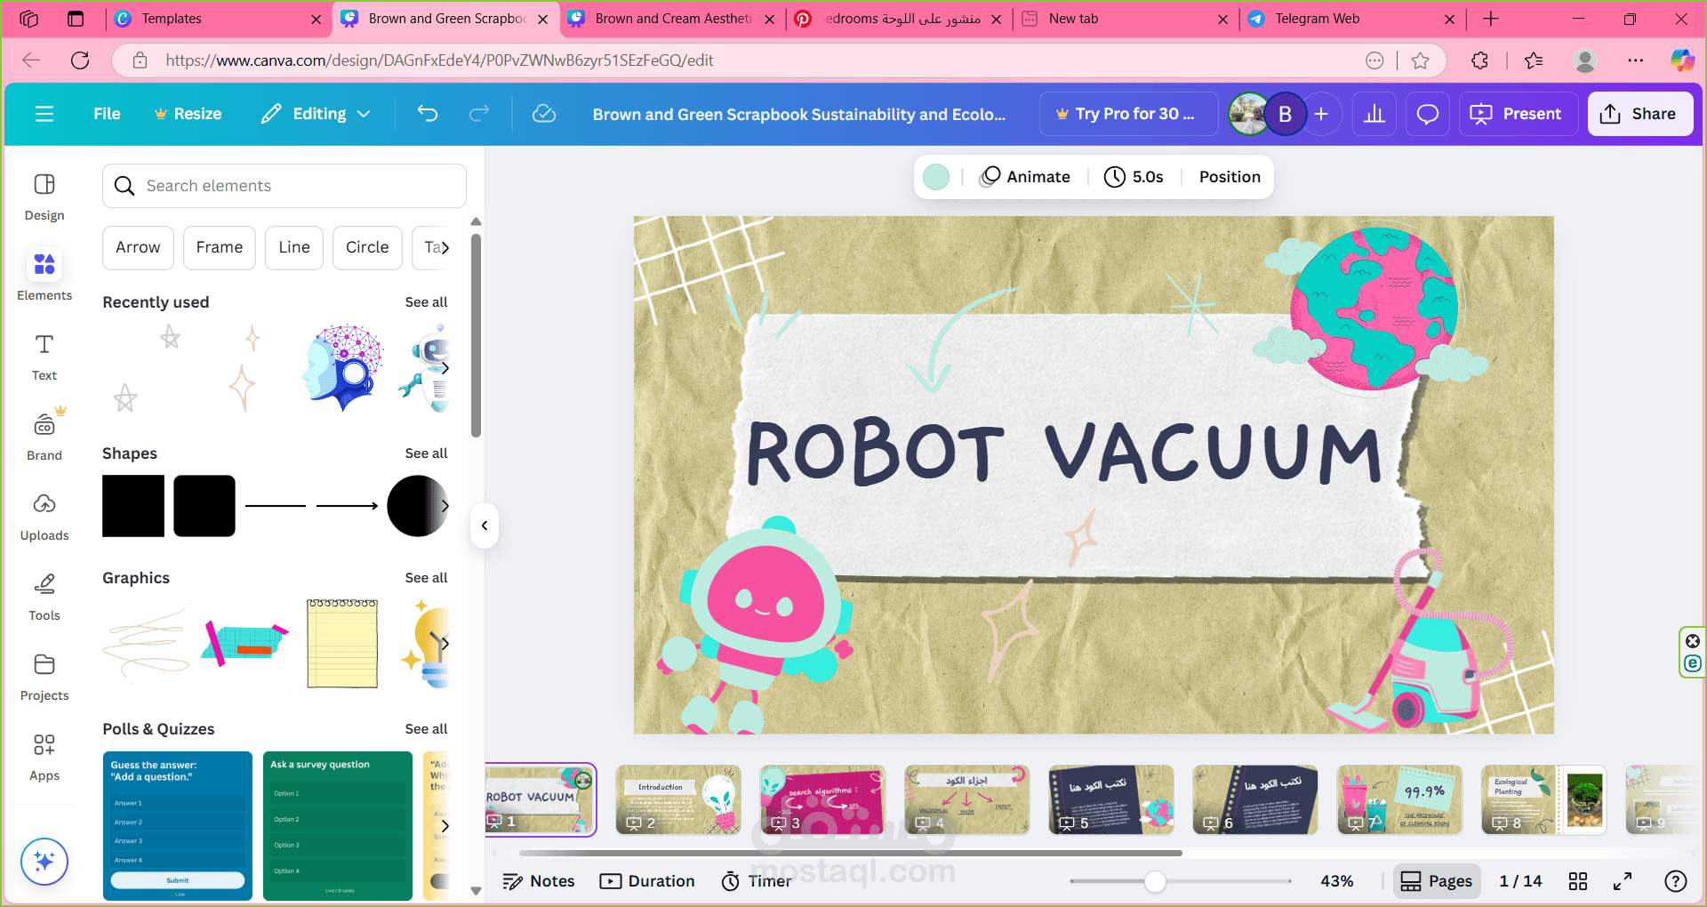Enter fullscreen with the expand arrows icon
Image resolution: width=1707 pixels, height=907 pixels.
1623,881
